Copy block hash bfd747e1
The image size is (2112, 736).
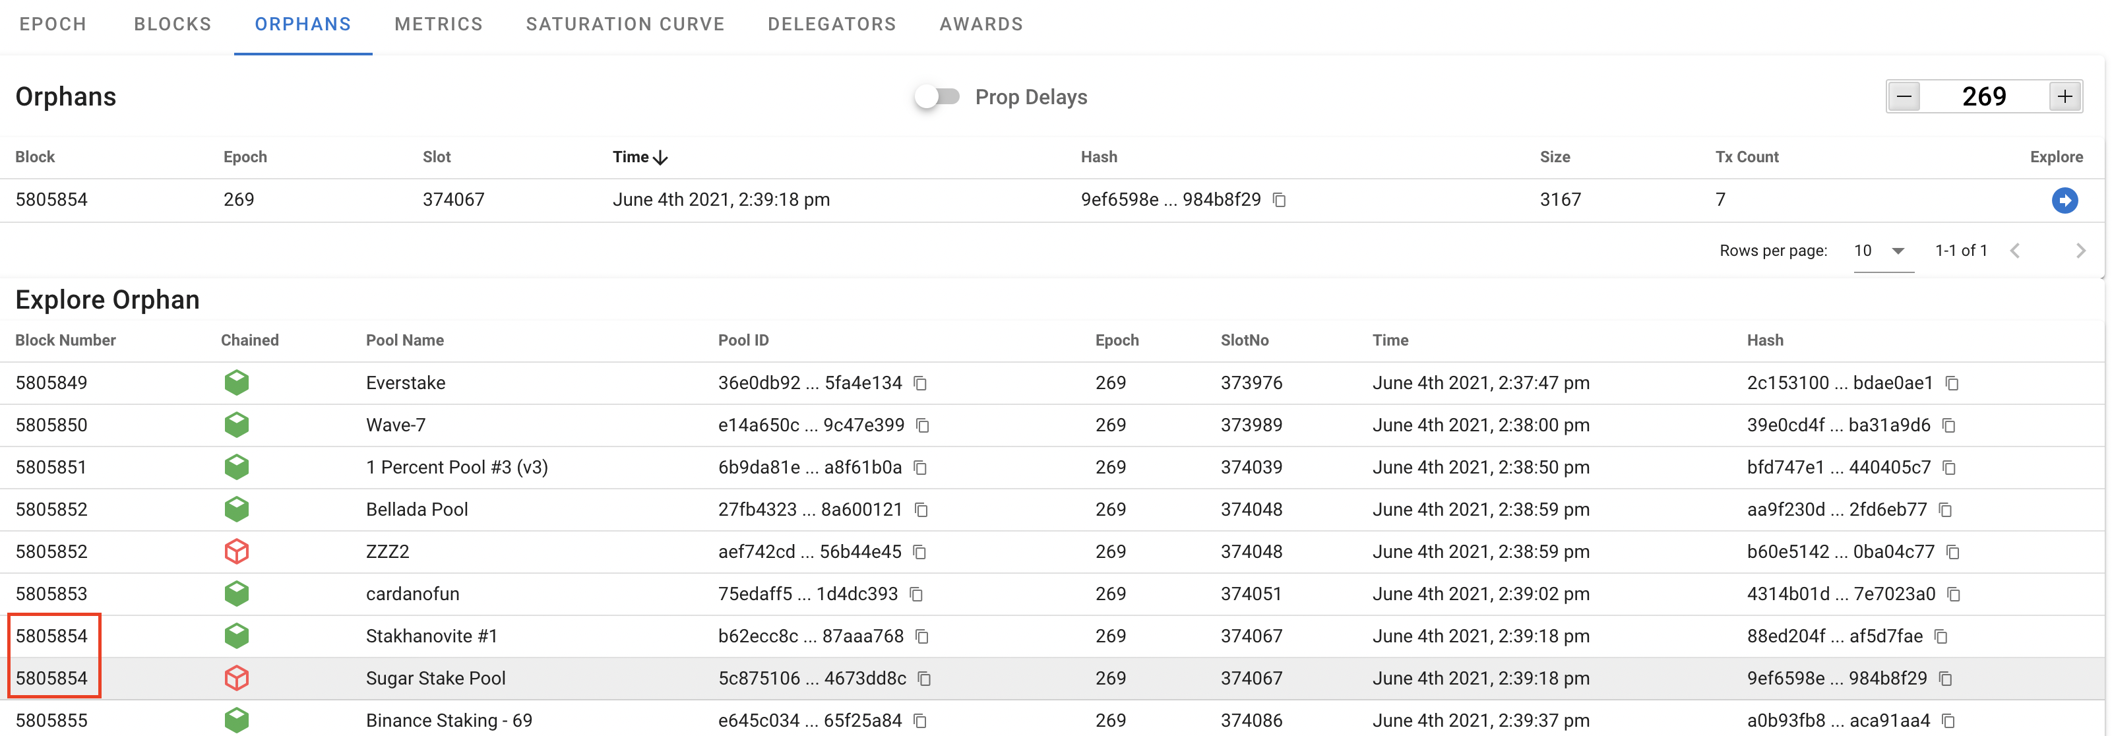tap(1950, 468)
